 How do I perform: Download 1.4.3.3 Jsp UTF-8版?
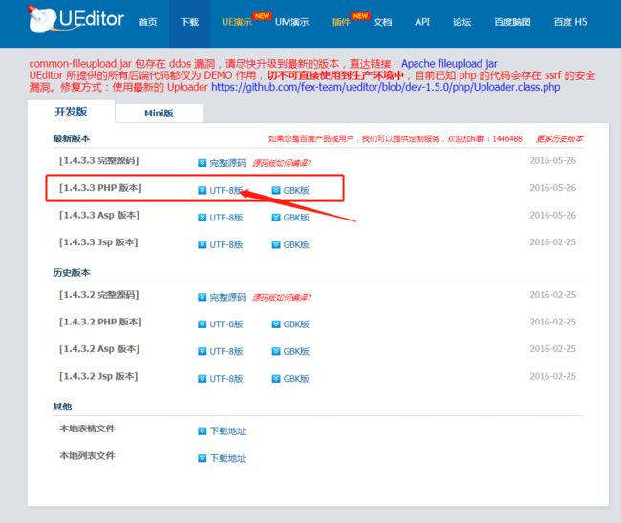tap(226, 245)
